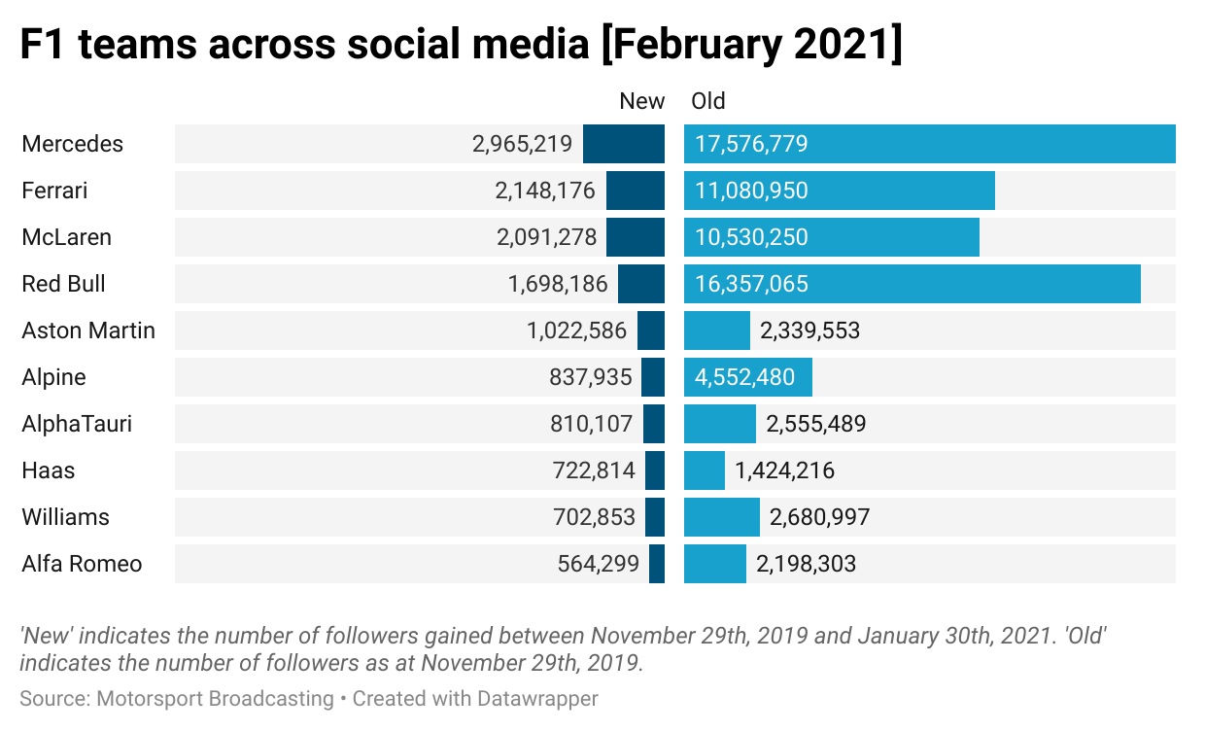This screenshot has width=1205, height=731.
Task: Click the Mercedes 'Old' followers bar
Action: [x=929, y=144]
